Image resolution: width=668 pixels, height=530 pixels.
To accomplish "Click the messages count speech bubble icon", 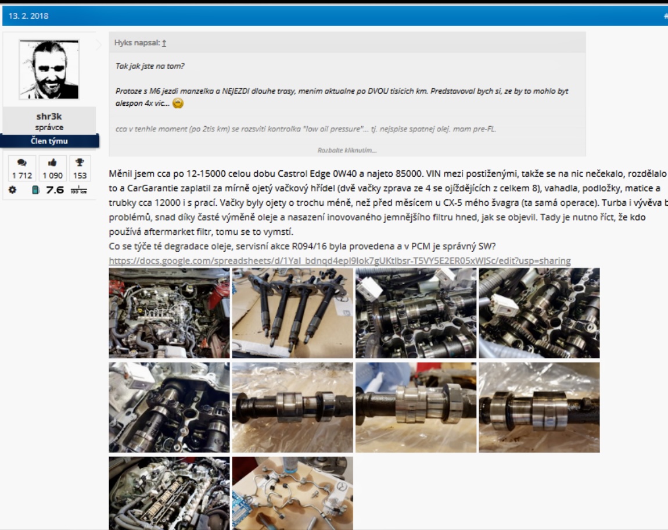I will click(22, 163).
